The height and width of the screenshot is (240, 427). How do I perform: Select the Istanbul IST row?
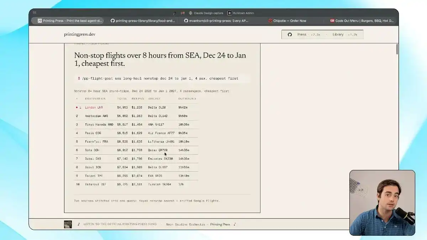136,184
